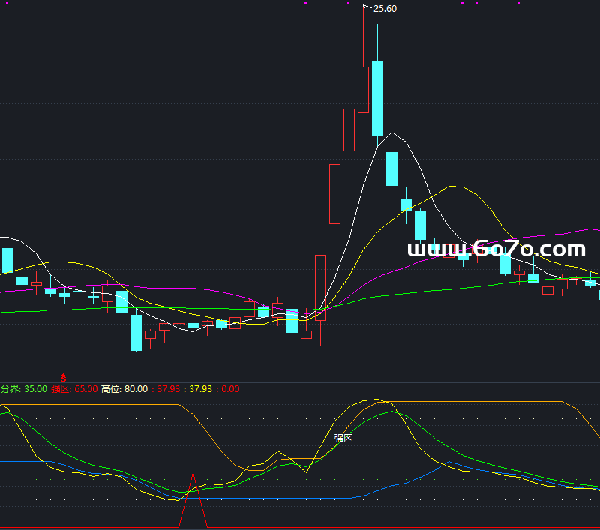Click the 25.60 high price label

[x=385, y=9]
